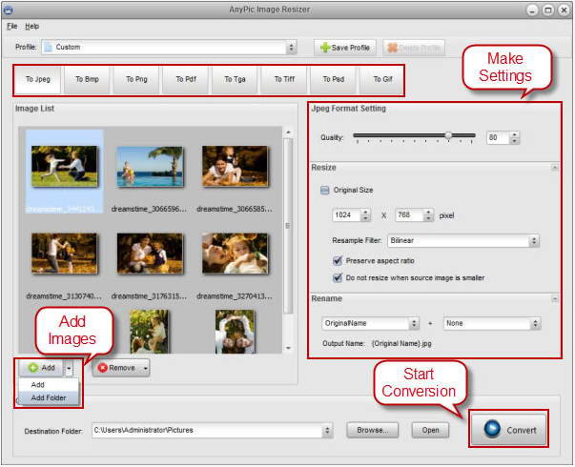Choose Add Folder from the menu
This screenshot has width=575, height=467.
pyautogui.click(x=49, y=397)
